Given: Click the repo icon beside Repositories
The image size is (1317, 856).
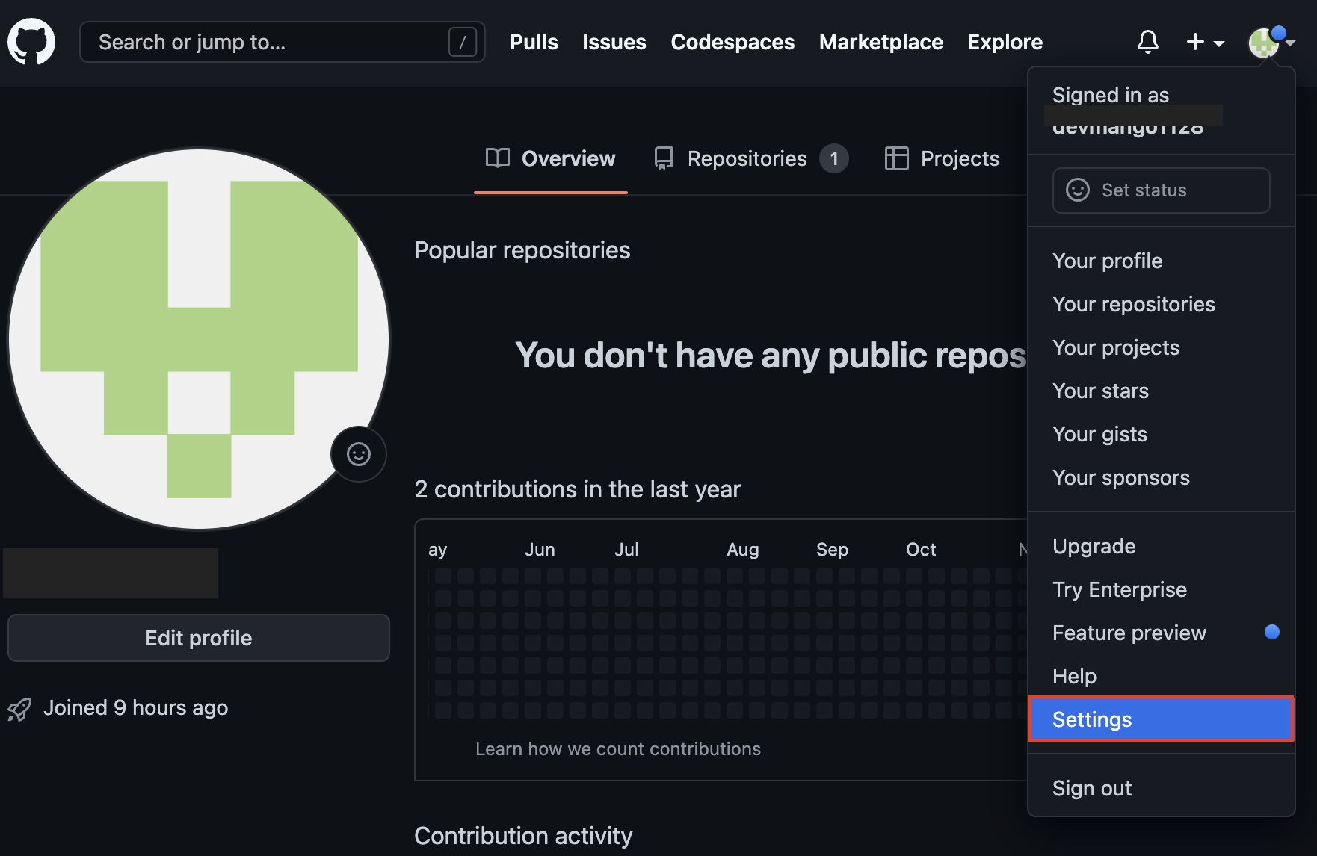Looking at the screenshot, I should point(664,158).
